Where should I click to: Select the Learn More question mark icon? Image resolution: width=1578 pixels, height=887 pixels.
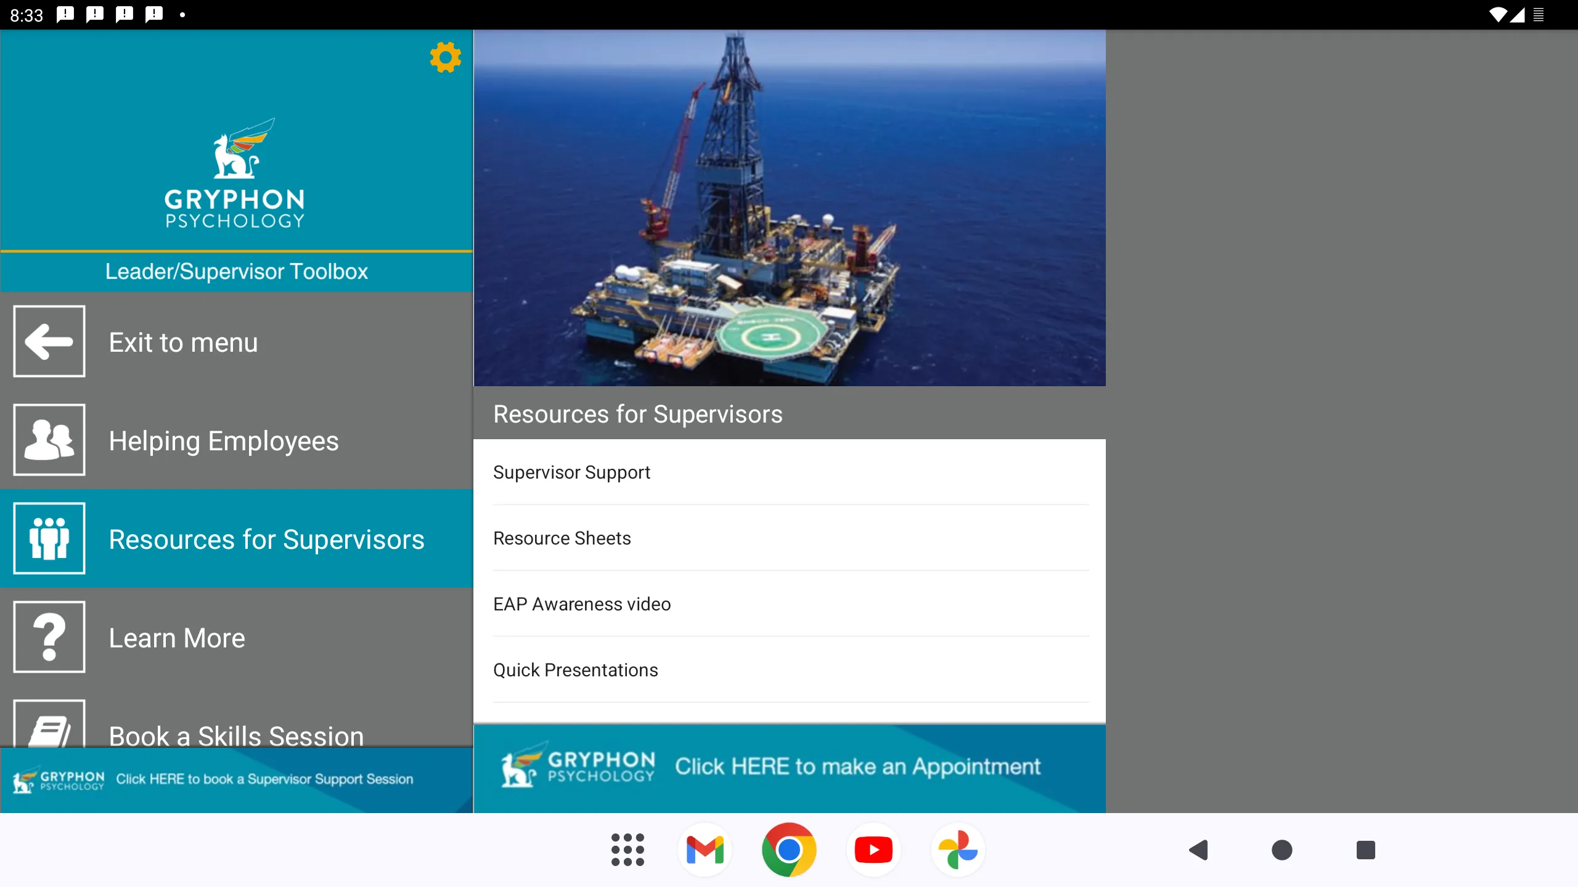click(49, 637)
